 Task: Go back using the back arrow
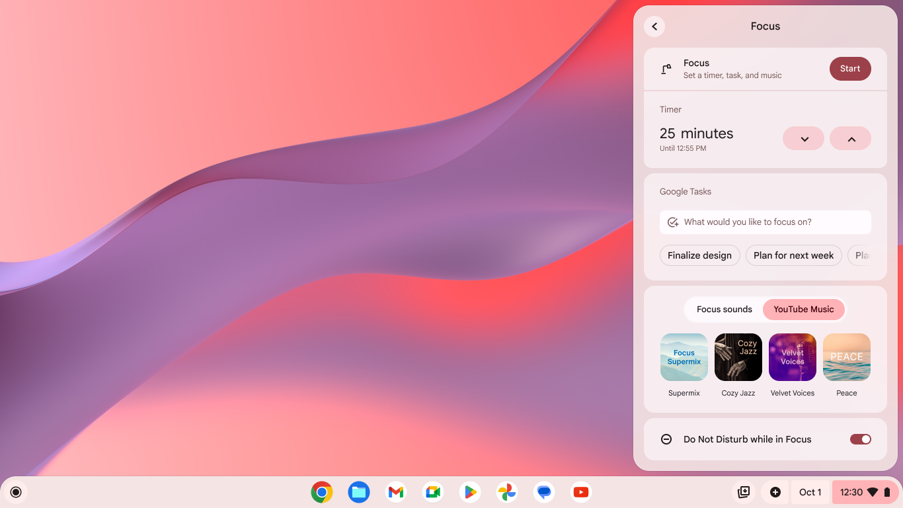(654, 26)
